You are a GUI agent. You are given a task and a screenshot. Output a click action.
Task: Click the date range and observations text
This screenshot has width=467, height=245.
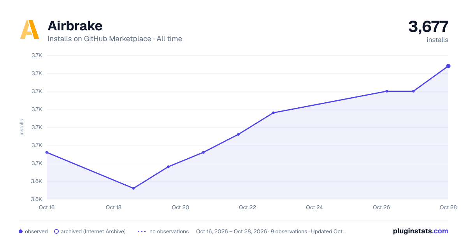[271, 231]
